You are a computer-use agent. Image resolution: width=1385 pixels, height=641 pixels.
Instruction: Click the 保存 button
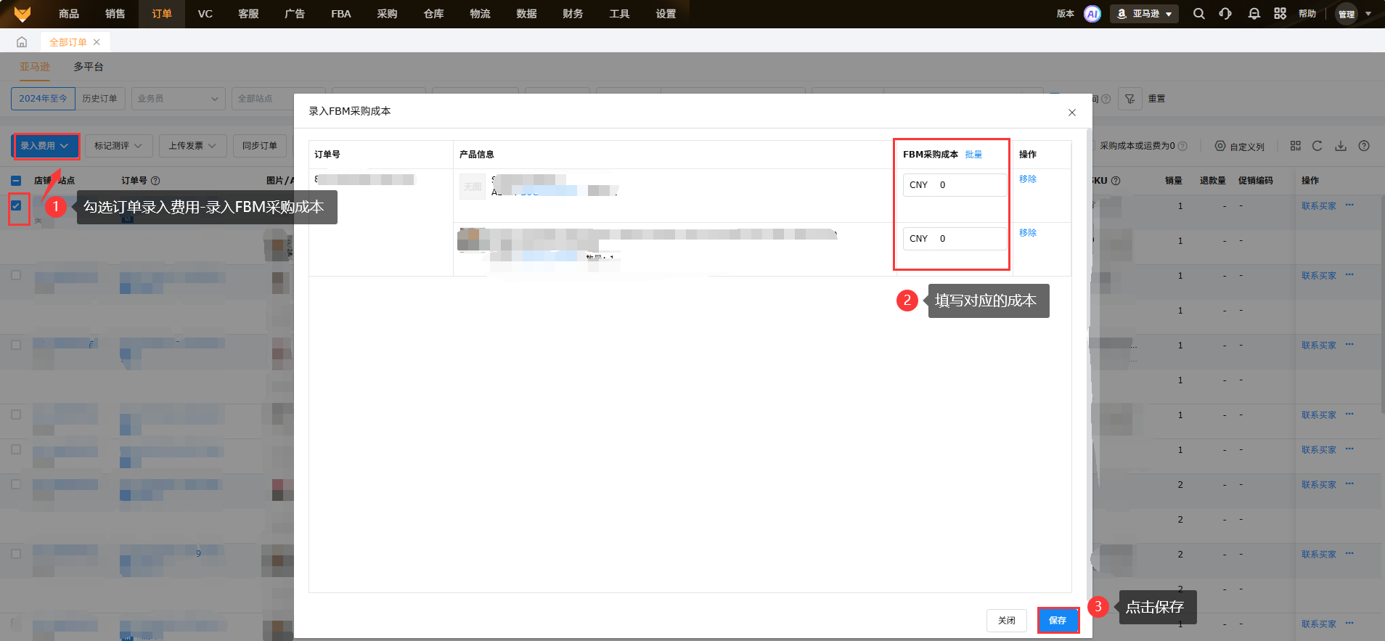[x=1058, y=621]
